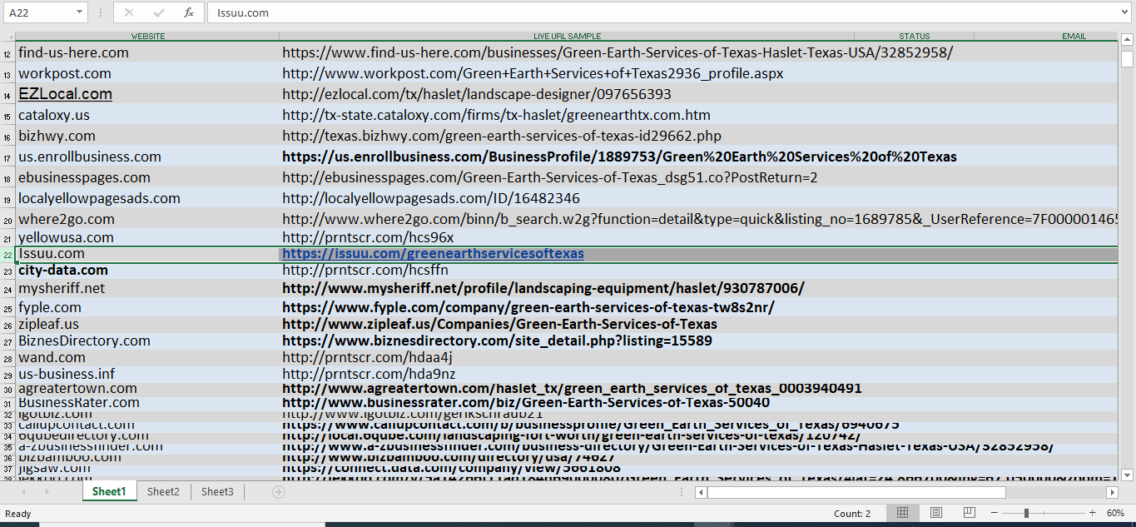The height and width of the screenshot is (527, 1136).
Task: Select the us.enrollbusiness.com cell
Action: [x=147, y=157]
